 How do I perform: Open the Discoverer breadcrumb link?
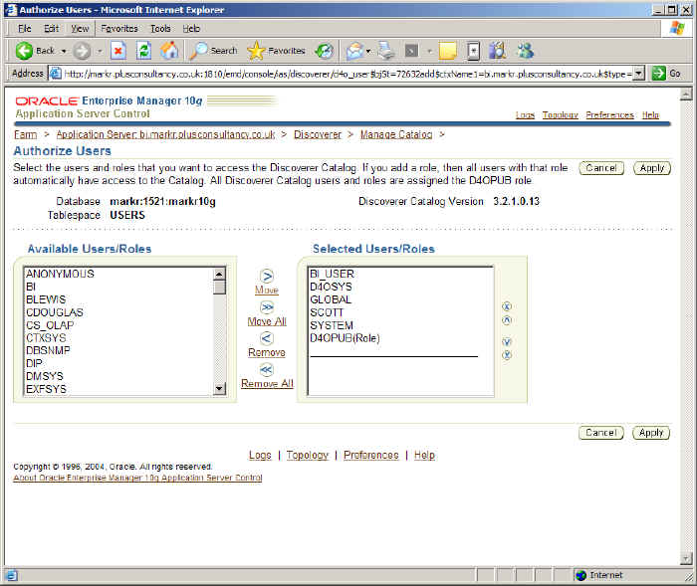click(318, 134)
